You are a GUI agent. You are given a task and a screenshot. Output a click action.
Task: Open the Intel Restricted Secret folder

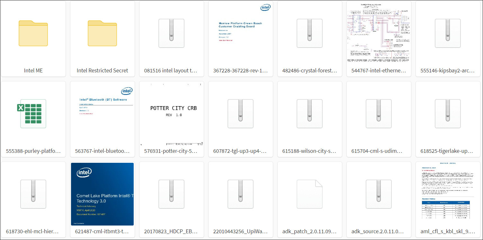102,33
